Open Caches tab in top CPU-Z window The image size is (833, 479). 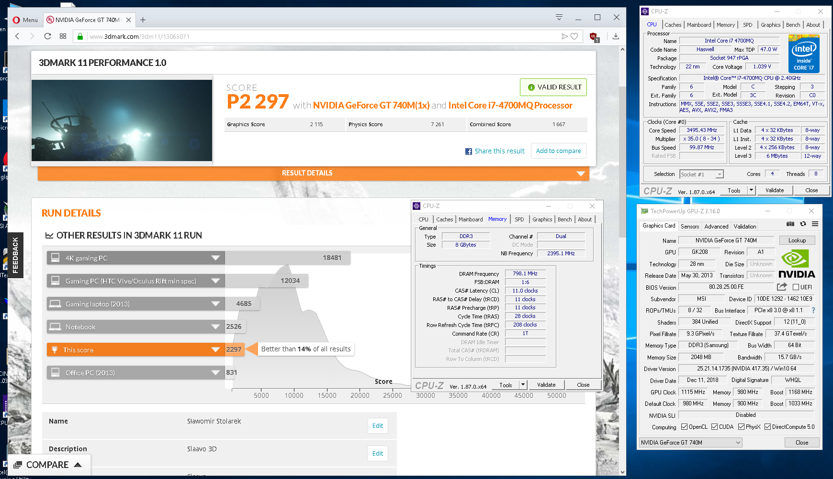tap(673, 25)
